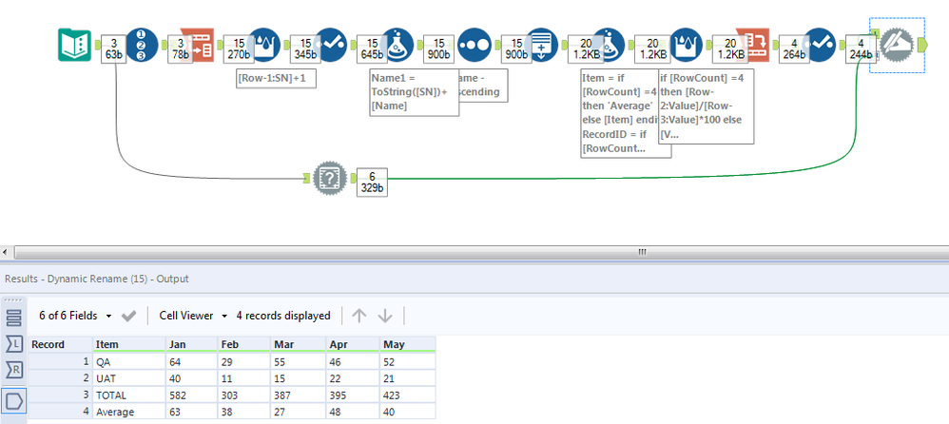
Task: Expand the Cell Viewer dropdown
Action: [194, 316]
